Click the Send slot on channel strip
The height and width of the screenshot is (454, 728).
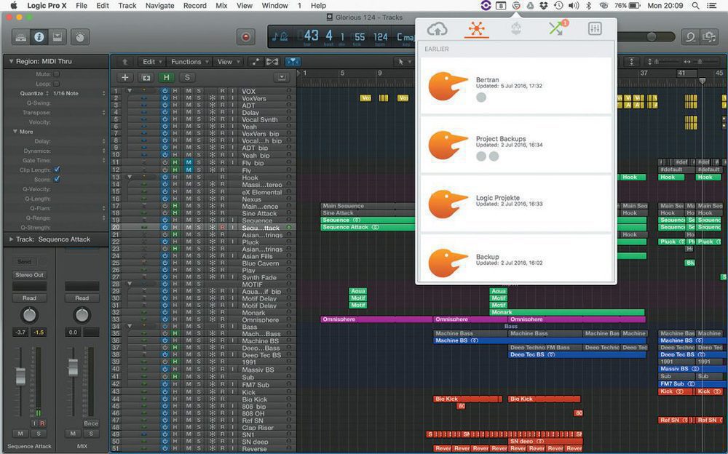(24, 262)
